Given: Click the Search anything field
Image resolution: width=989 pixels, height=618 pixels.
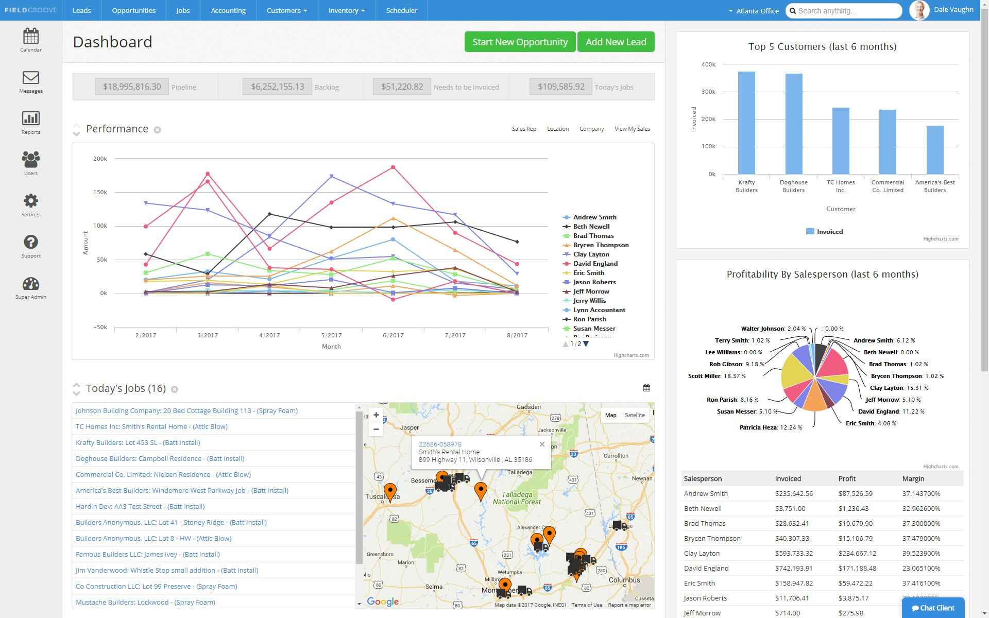Looking at the screenshot, I should click(847, 11).
